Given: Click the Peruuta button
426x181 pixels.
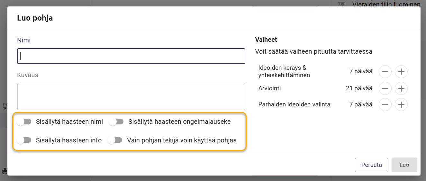Looking at the screenshot, I should click(x=372, y=165).
